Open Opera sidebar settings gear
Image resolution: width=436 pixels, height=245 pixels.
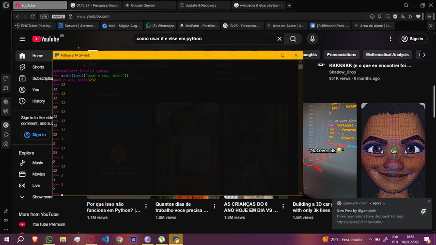click(x=6, y=144)
